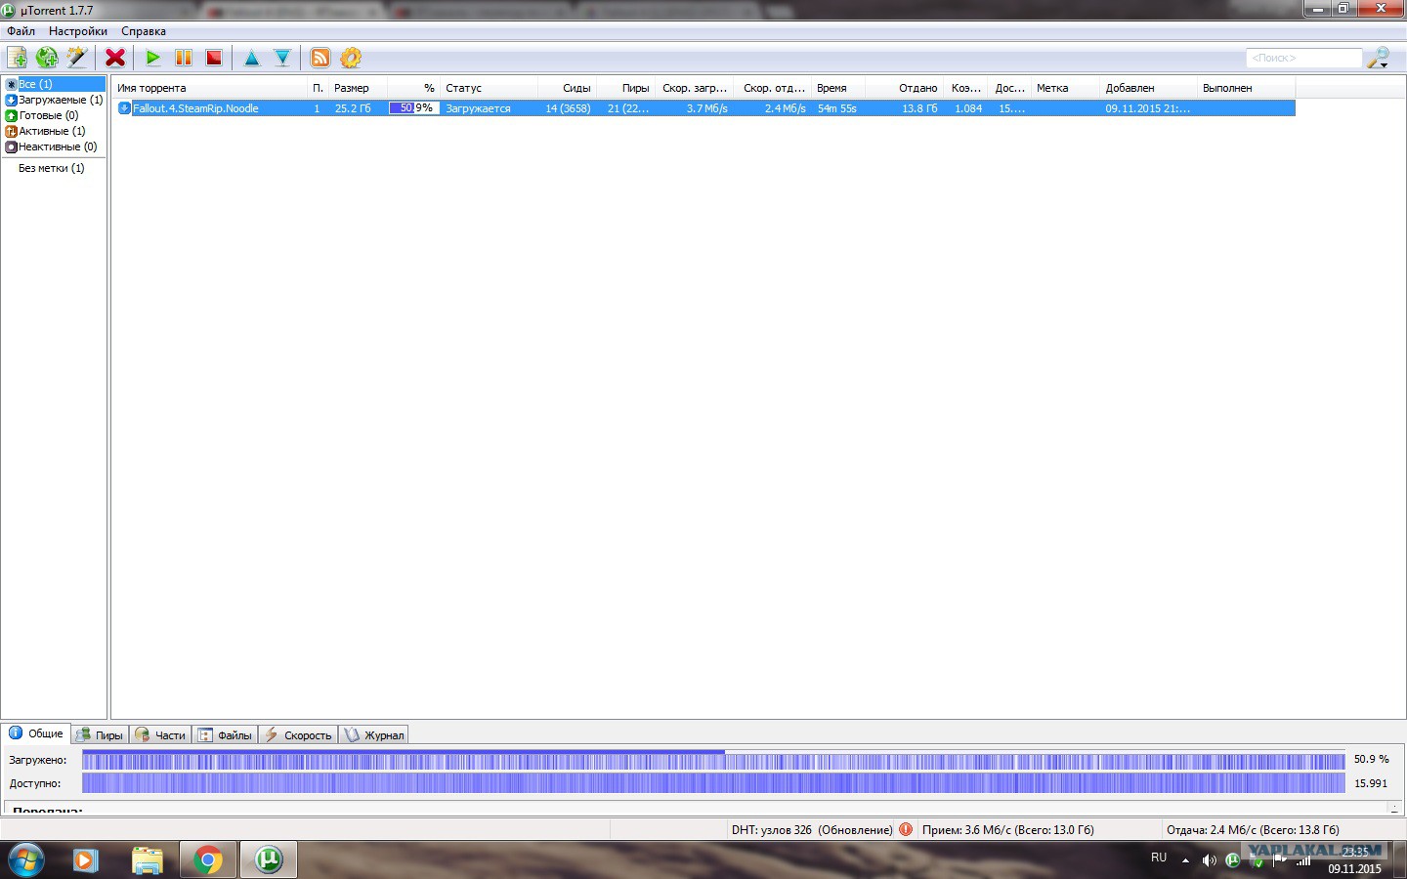Viewport: 1407px width, 879px height.
Task: Open the Файл menu
Action: pos(21,31)
